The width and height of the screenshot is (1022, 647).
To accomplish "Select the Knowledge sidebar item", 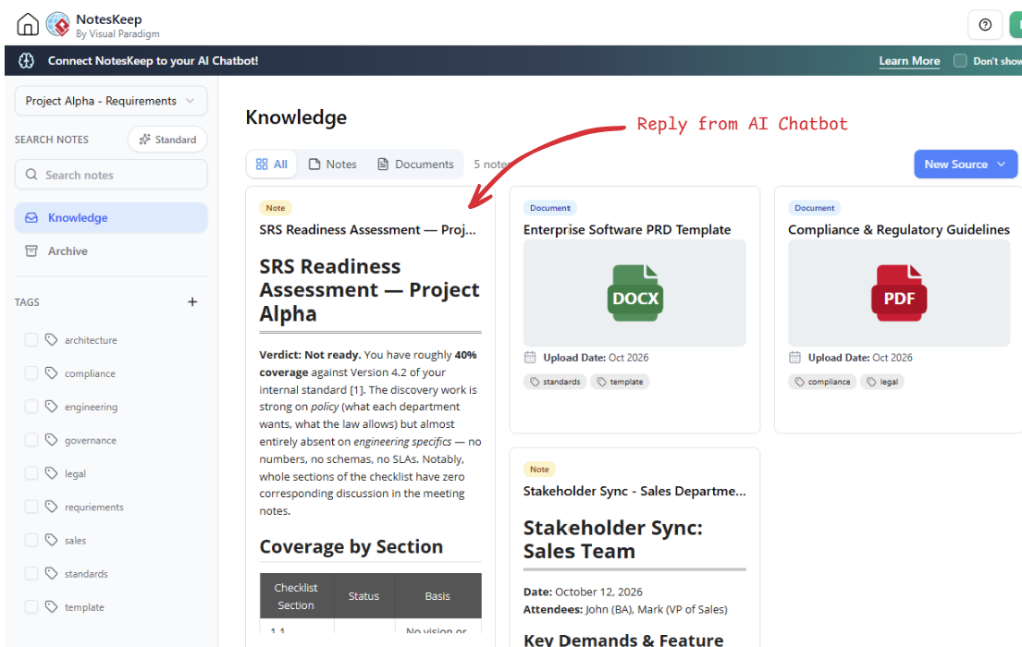I will tap(111, 217).
